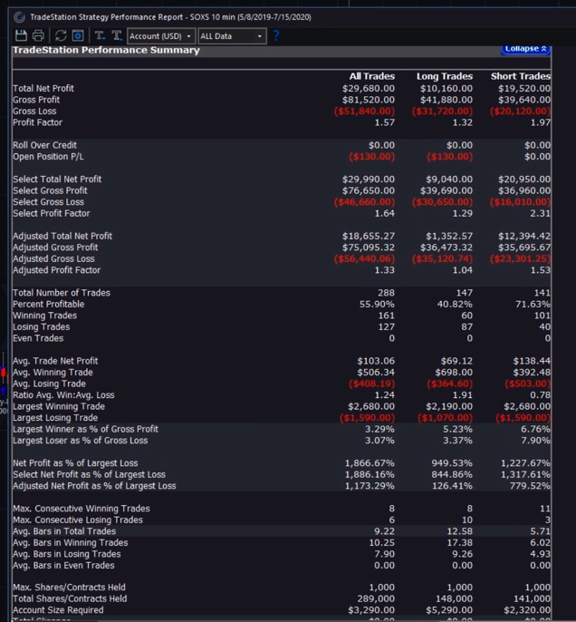Viewport: 576px width, 622px height.
Task: Click the Select Profit Factor label
Action: [x=52, y=213]
